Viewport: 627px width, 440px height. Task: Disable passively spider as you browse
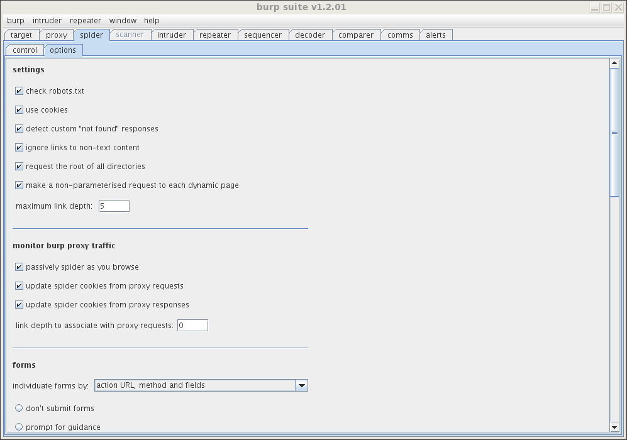(x=19, y=267)
